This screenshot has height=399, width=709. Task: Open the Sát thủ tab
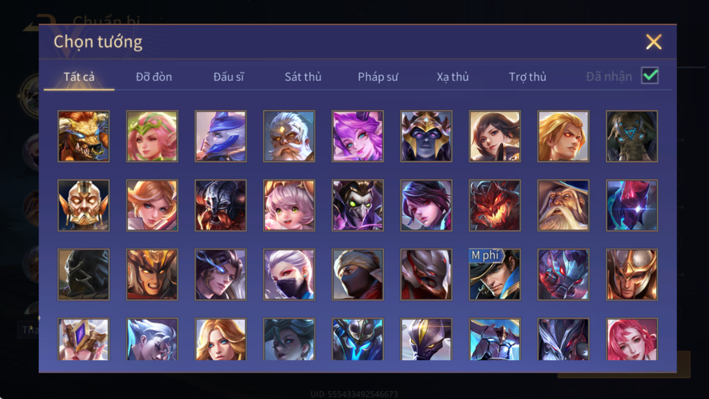pyautogui.click(x=303, y=77)
